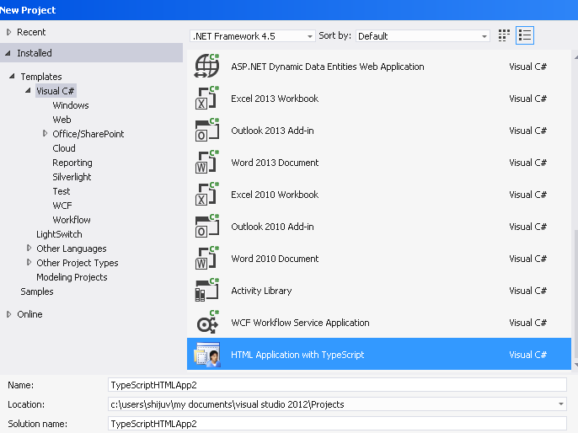Select the Windows template category
The height and width of the screenshot is (433, 578).
pos(71,105)
